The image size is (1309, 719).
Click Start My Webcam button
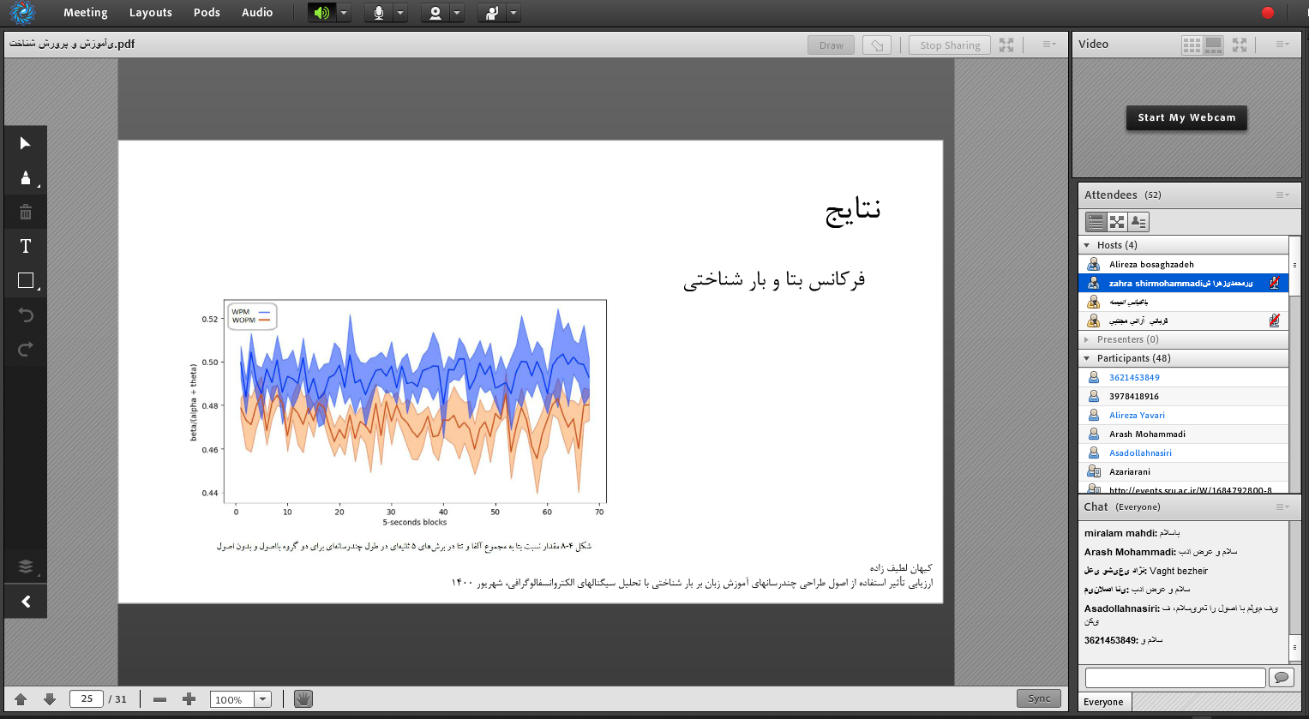(1186, 117)
